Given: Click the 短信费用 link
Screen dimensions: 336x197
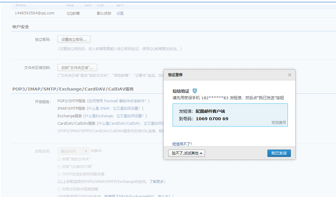Looking at the screenshot, I should 279,122.
